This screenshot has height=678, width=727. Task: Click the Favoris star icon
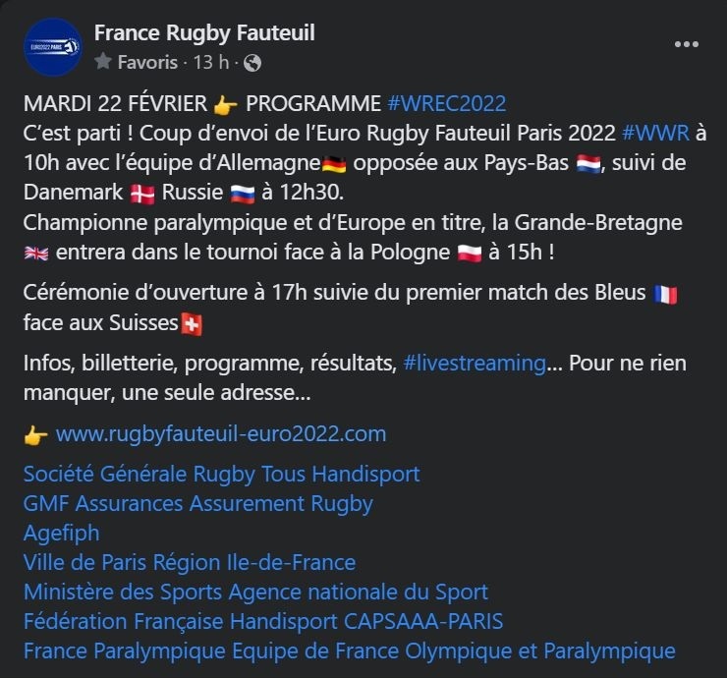click(103, 62)
